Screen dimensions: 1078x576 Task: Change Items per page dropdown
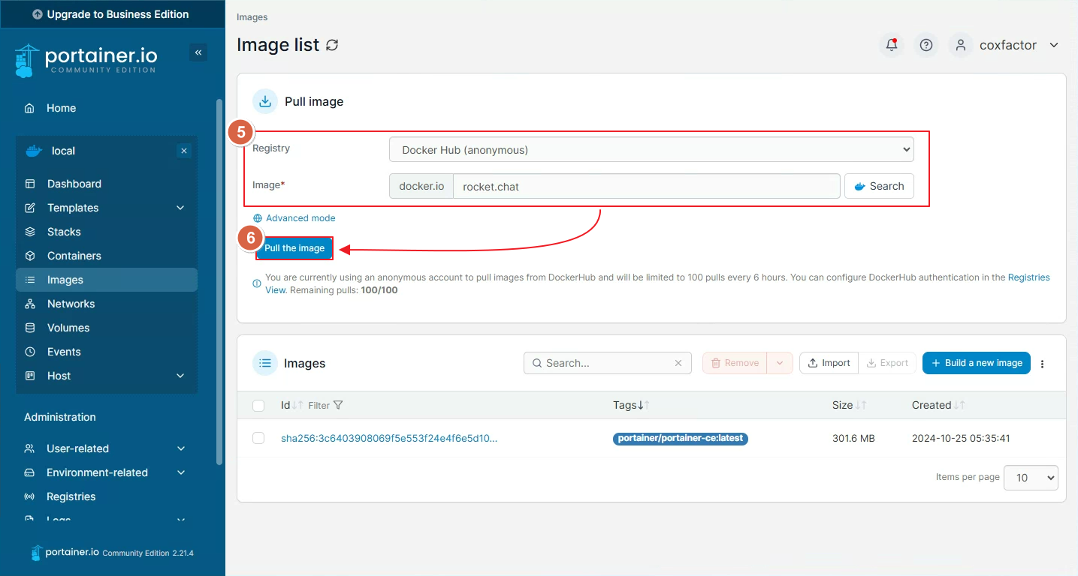click(x=1031, y=478)
